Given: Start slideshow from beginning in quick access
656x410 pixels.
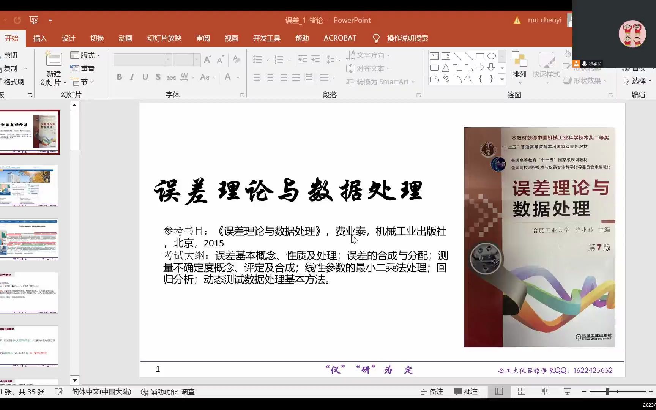Looking at the screenshot, I should [34, 20].
